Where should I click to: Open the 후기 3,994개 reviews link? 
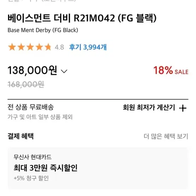pyautogui.click(x=88, y=47)
